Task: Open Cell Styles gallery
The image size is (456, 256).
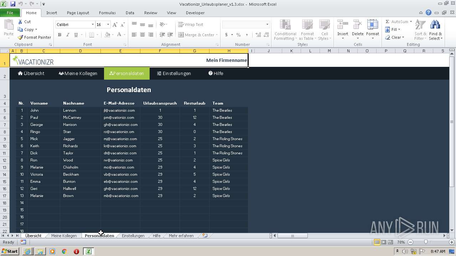Action: point(324,30)
